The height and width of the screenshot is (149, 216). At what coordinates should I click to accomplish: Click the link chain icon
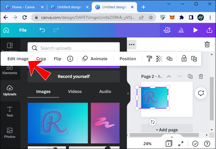(x=170, y=59)
